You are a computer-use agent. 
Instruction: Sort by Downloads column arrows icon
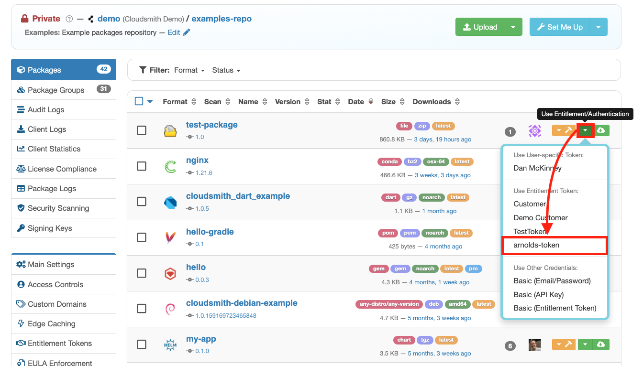[457, 102]
